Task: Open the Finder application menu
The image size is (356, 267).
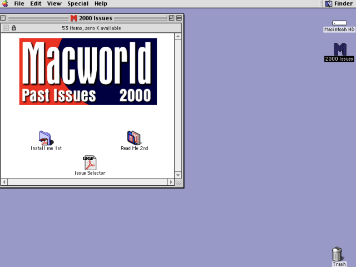Action: 339,4
